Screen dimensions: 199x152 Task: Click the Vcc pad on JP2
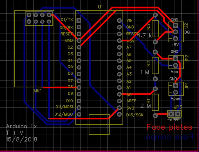[x=175, y=65]
